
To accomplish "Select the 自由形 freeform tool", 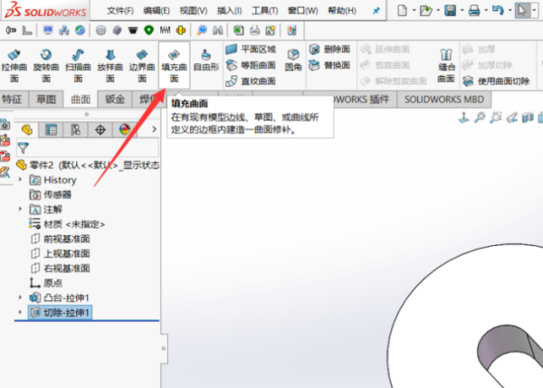I will click(206, 61).
